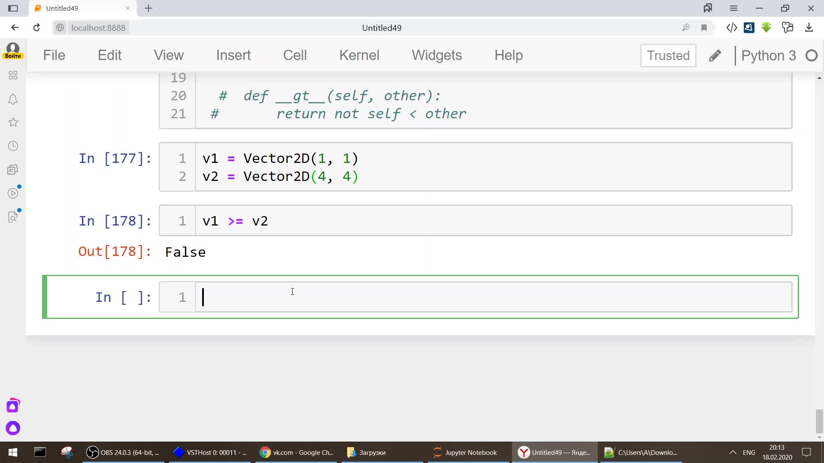The width and height of the screenshot is (824, 463).
Task: Open the Cell menu
Action: tap(295, 55)
